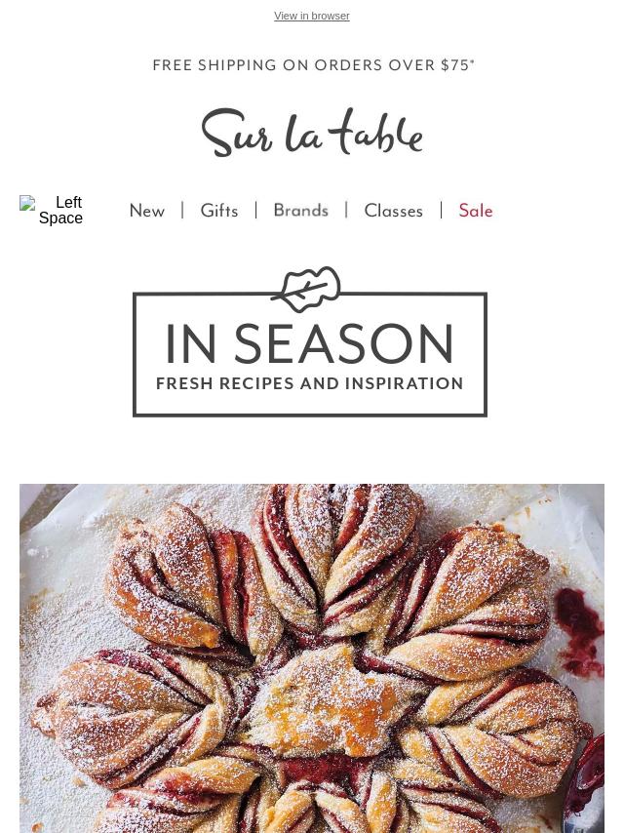This screenshot has height=833, width=624.
Task: Open the New navigation item
Action: click(x=147, y=211)
